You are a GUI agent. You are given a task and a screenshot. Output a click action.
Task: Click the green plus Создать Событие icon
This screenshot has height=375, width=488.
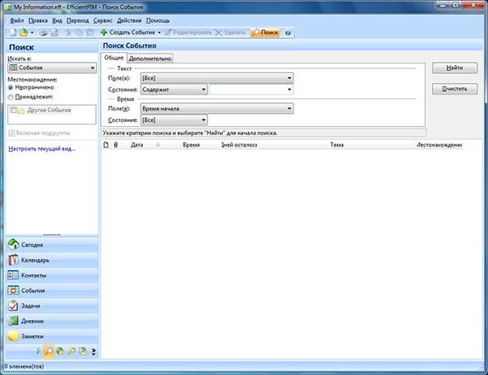click(x=103, y=33)
